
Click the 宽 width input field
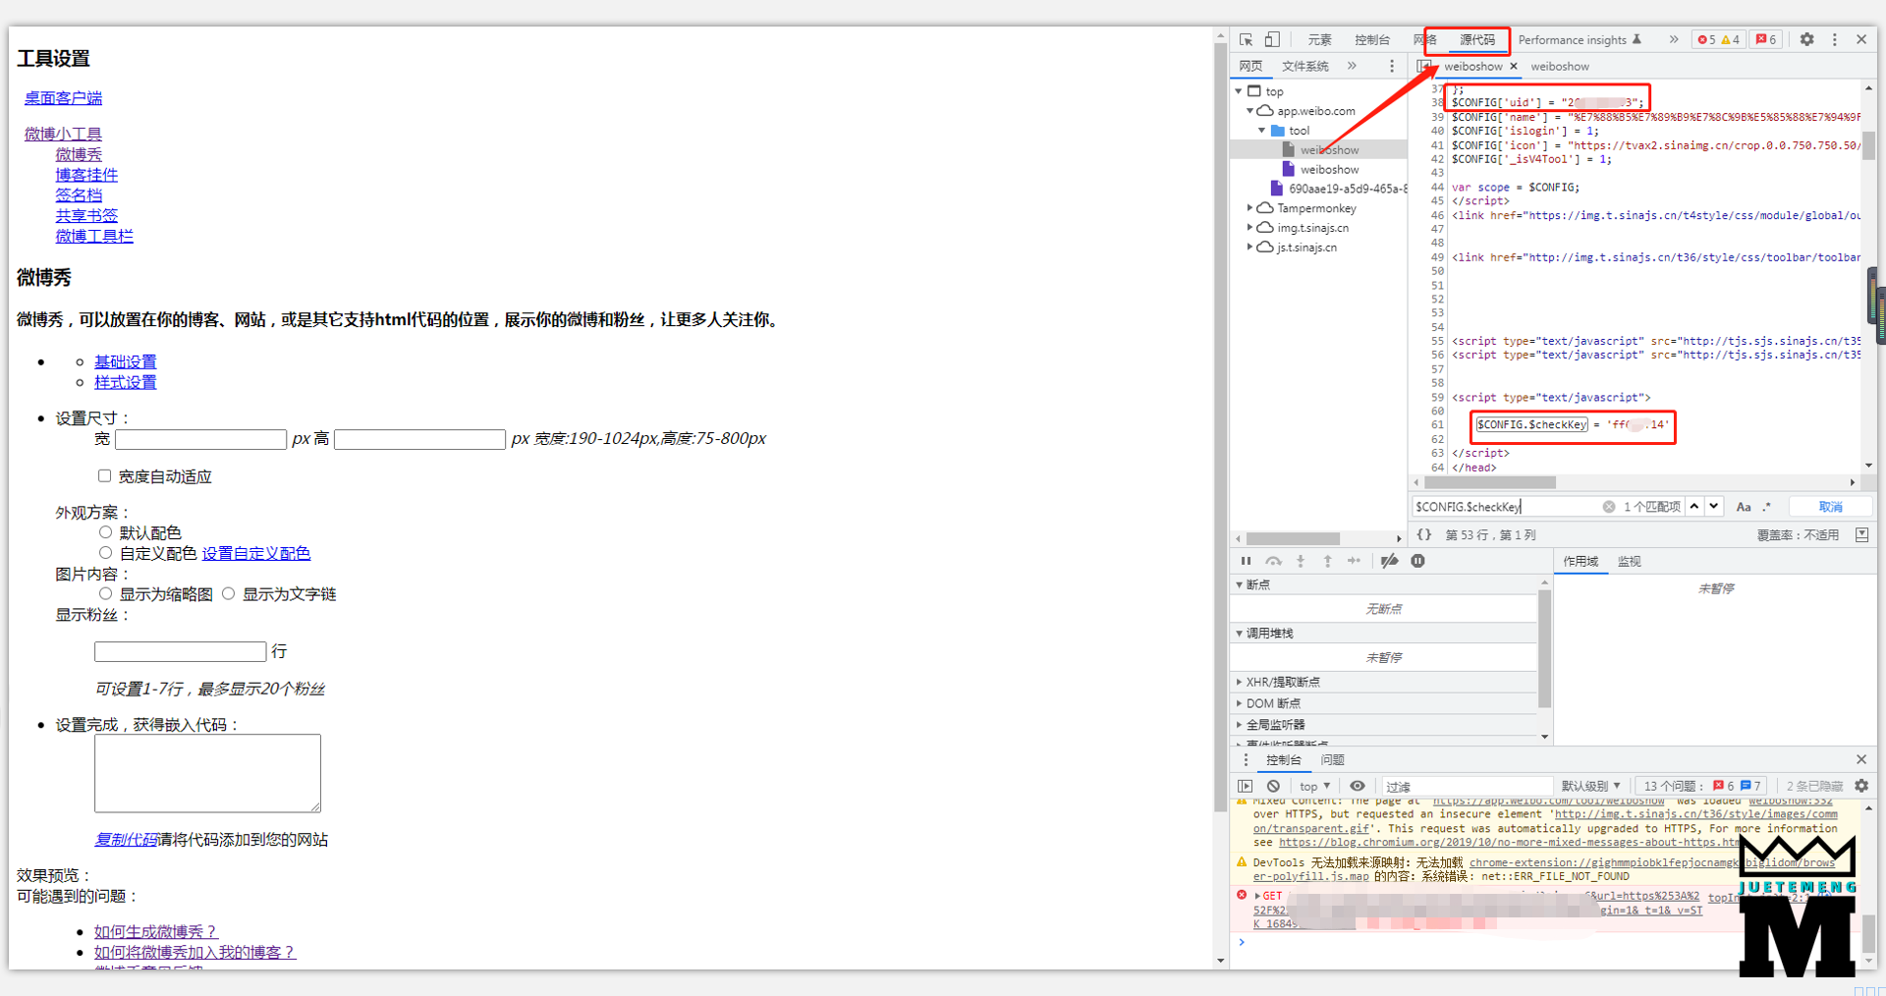[x=200, y=439]
